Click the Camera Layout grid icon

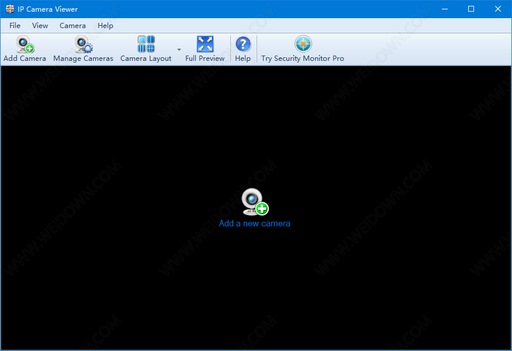coord(146,44)
